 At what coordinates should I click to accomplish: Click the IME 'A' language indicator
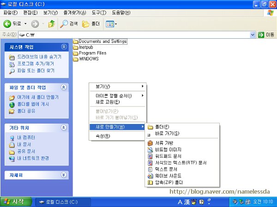coord(180,202)
